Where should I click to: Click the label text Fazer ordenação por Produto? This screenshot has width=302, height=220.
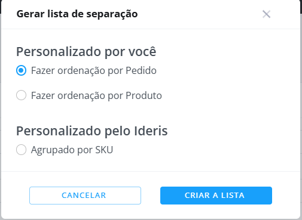pos(96,95)
